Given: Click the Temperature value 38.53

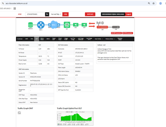Looking at the screenshot, I should tap(40, 56).
